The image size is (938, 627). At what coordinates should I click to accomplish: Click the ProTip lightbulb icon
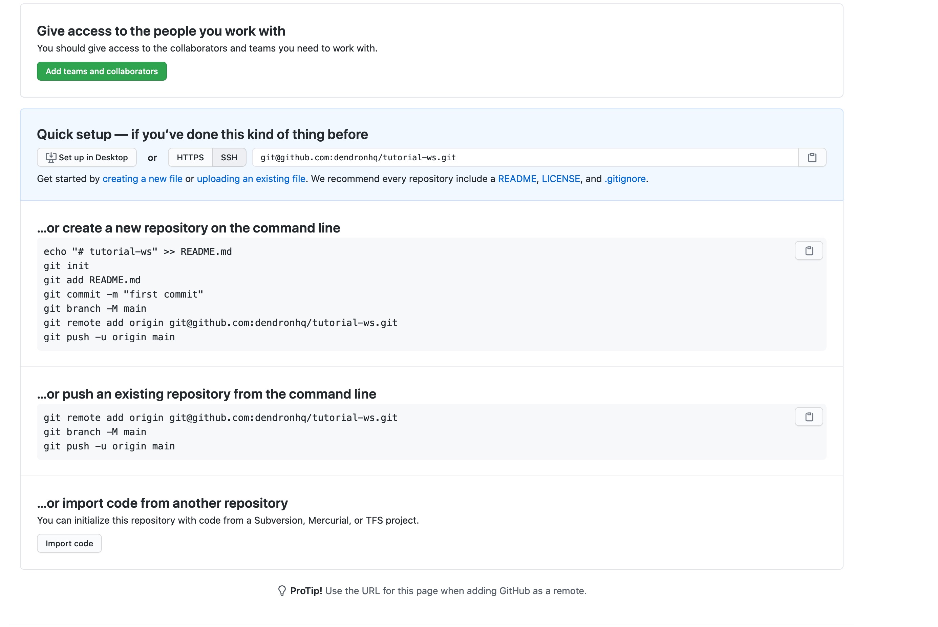pos(282,591)
